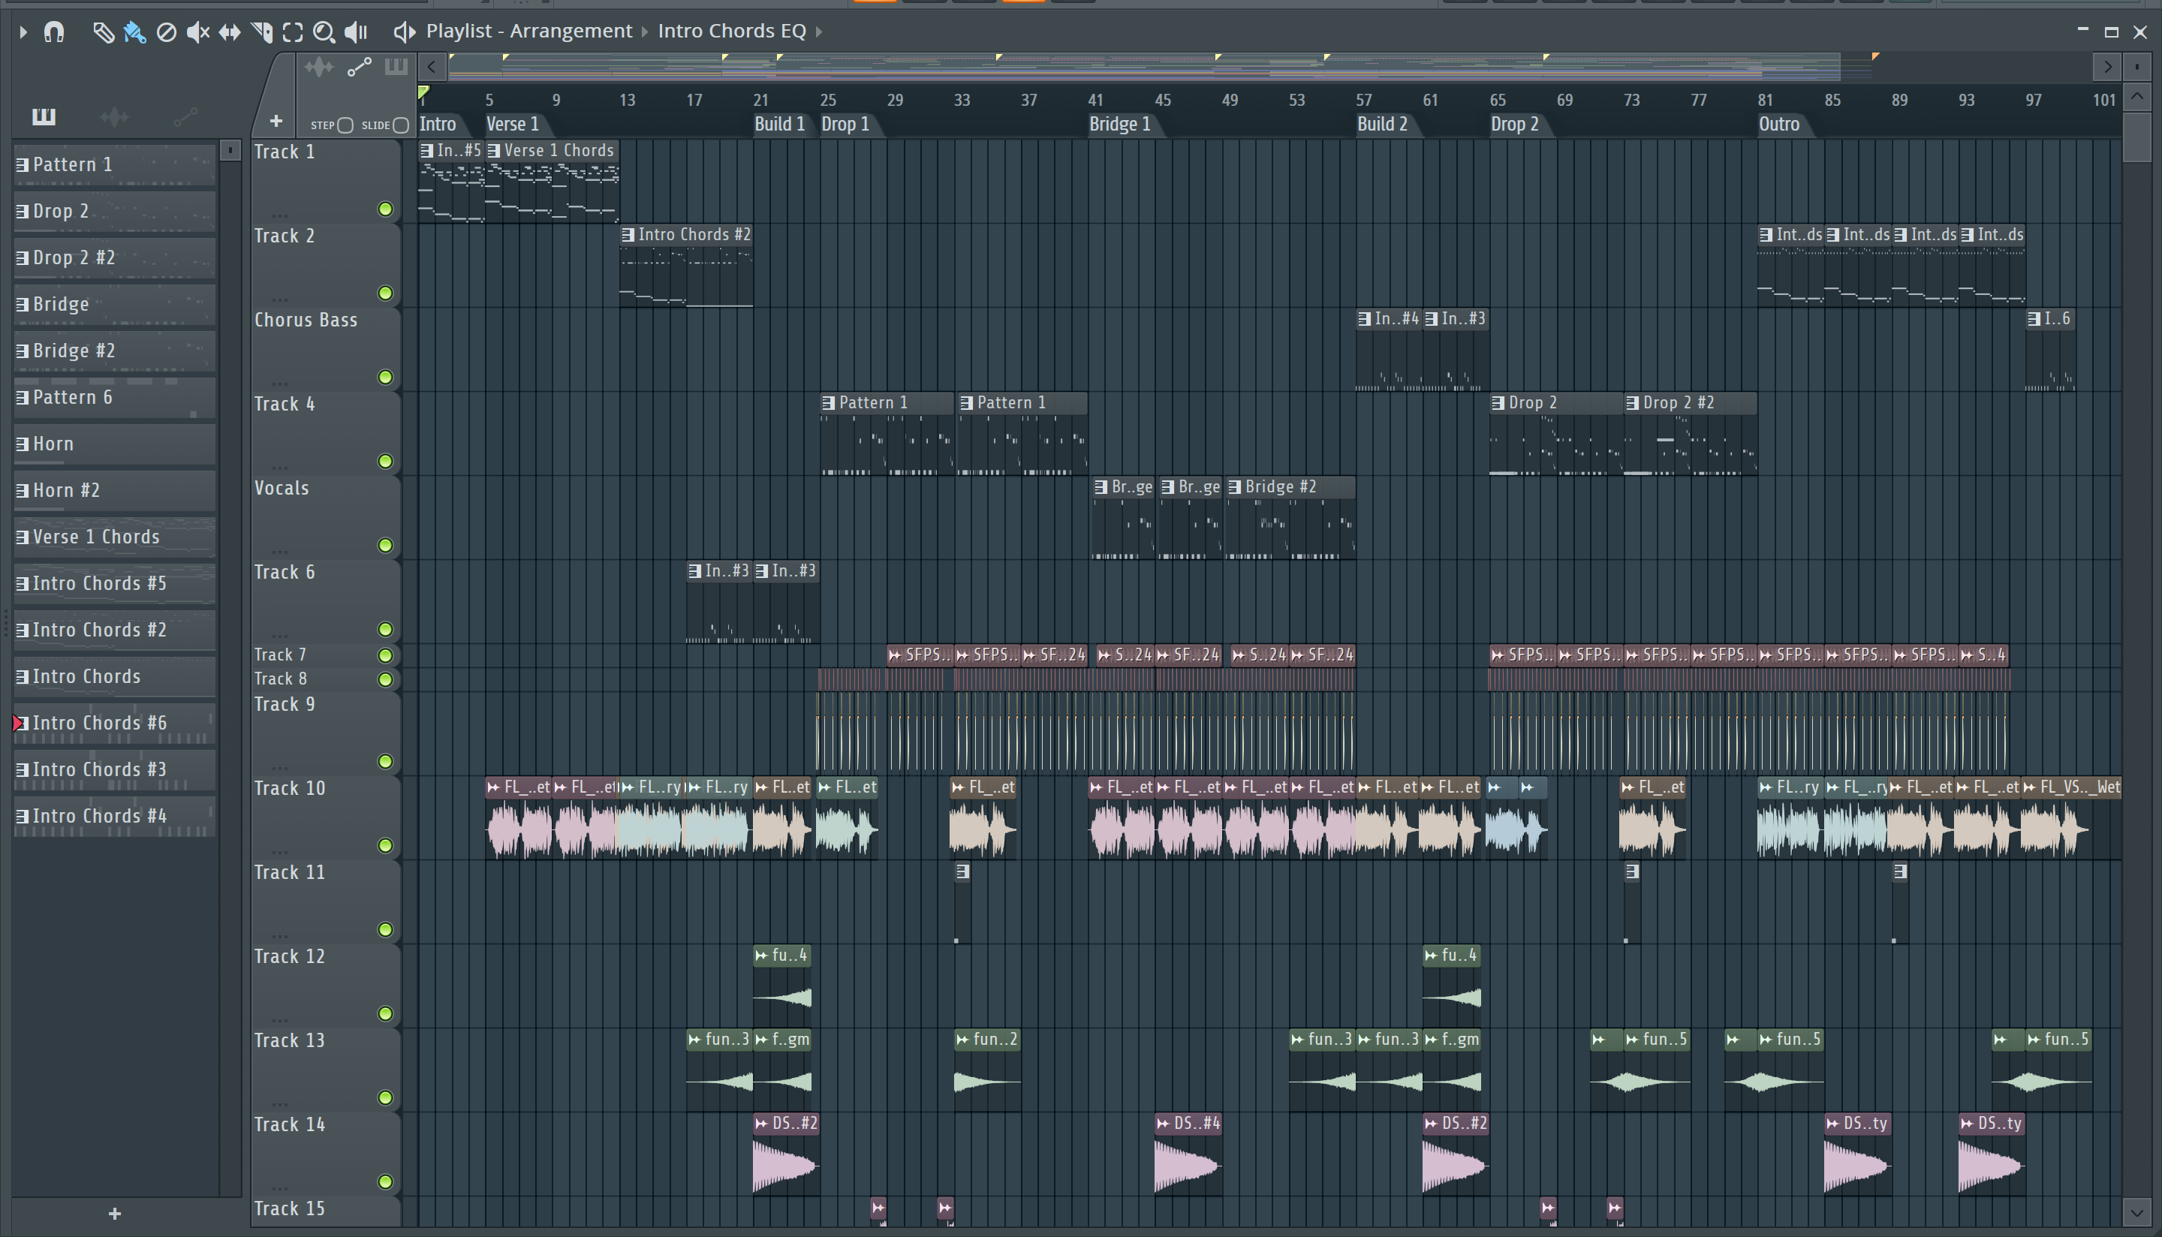This screenshot has width=2162, height=1237.
Task: Open clip menu icon of Drop 2 #2 clip
Action: coord(1633,403)
